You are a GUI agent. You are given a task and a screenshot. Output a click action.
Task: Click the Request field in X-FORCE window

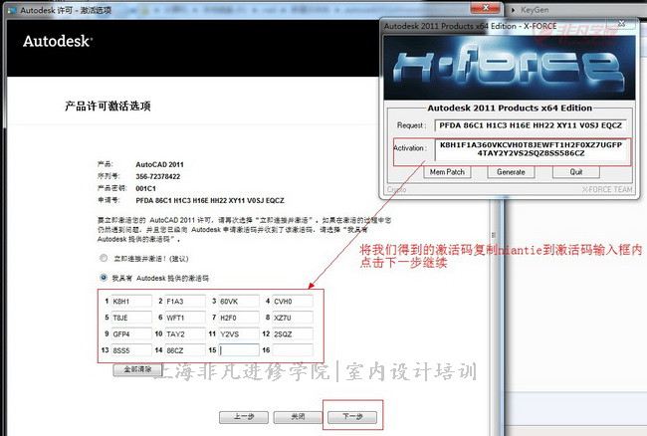click(x=531, y=125)
